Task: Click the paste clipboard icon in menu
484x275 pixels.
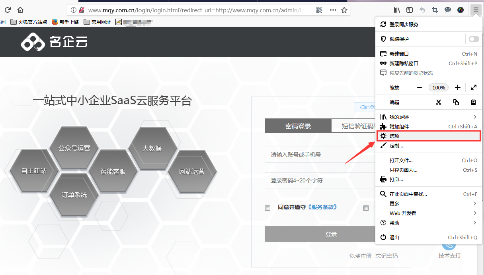Action: [x=473, y=102]
